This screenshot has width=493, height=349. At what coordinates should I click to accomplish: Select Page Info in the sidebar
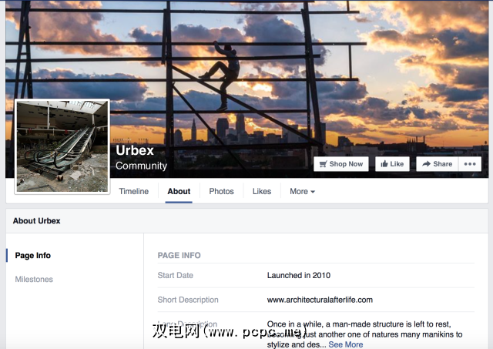click(32, 255)
